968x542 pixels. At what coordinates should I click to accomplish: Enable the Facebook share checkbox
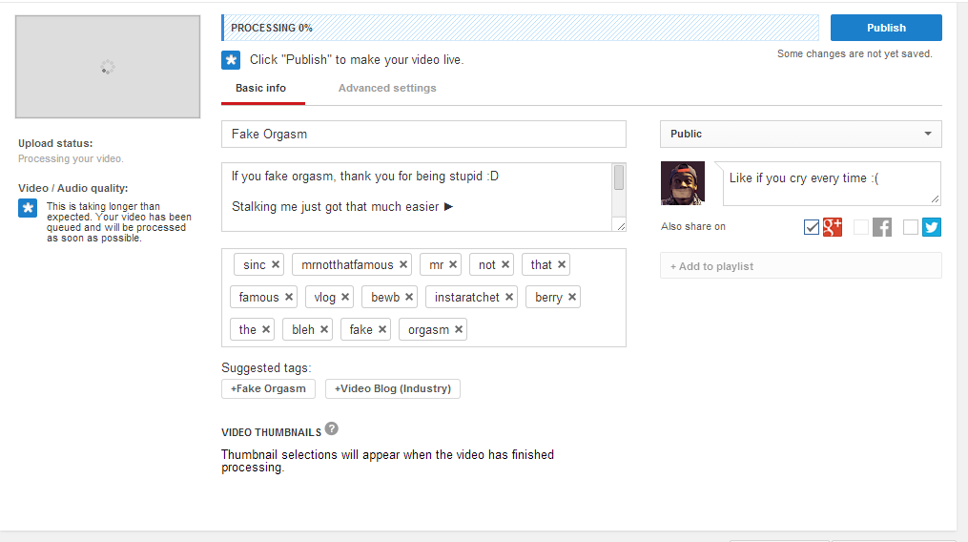(860, 227)
